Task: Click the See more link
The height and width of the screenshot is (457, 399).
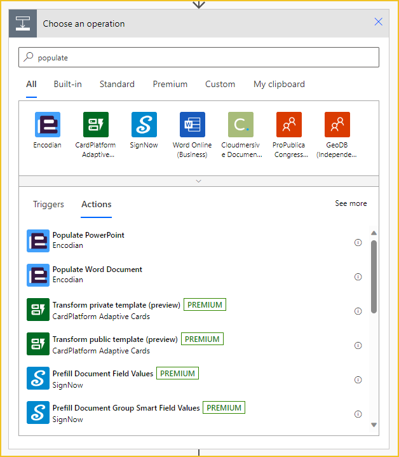Action: [x=351, y=203]
